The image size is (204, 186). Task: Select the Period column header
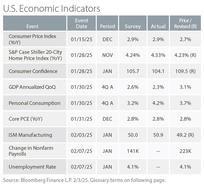[107, 27]
